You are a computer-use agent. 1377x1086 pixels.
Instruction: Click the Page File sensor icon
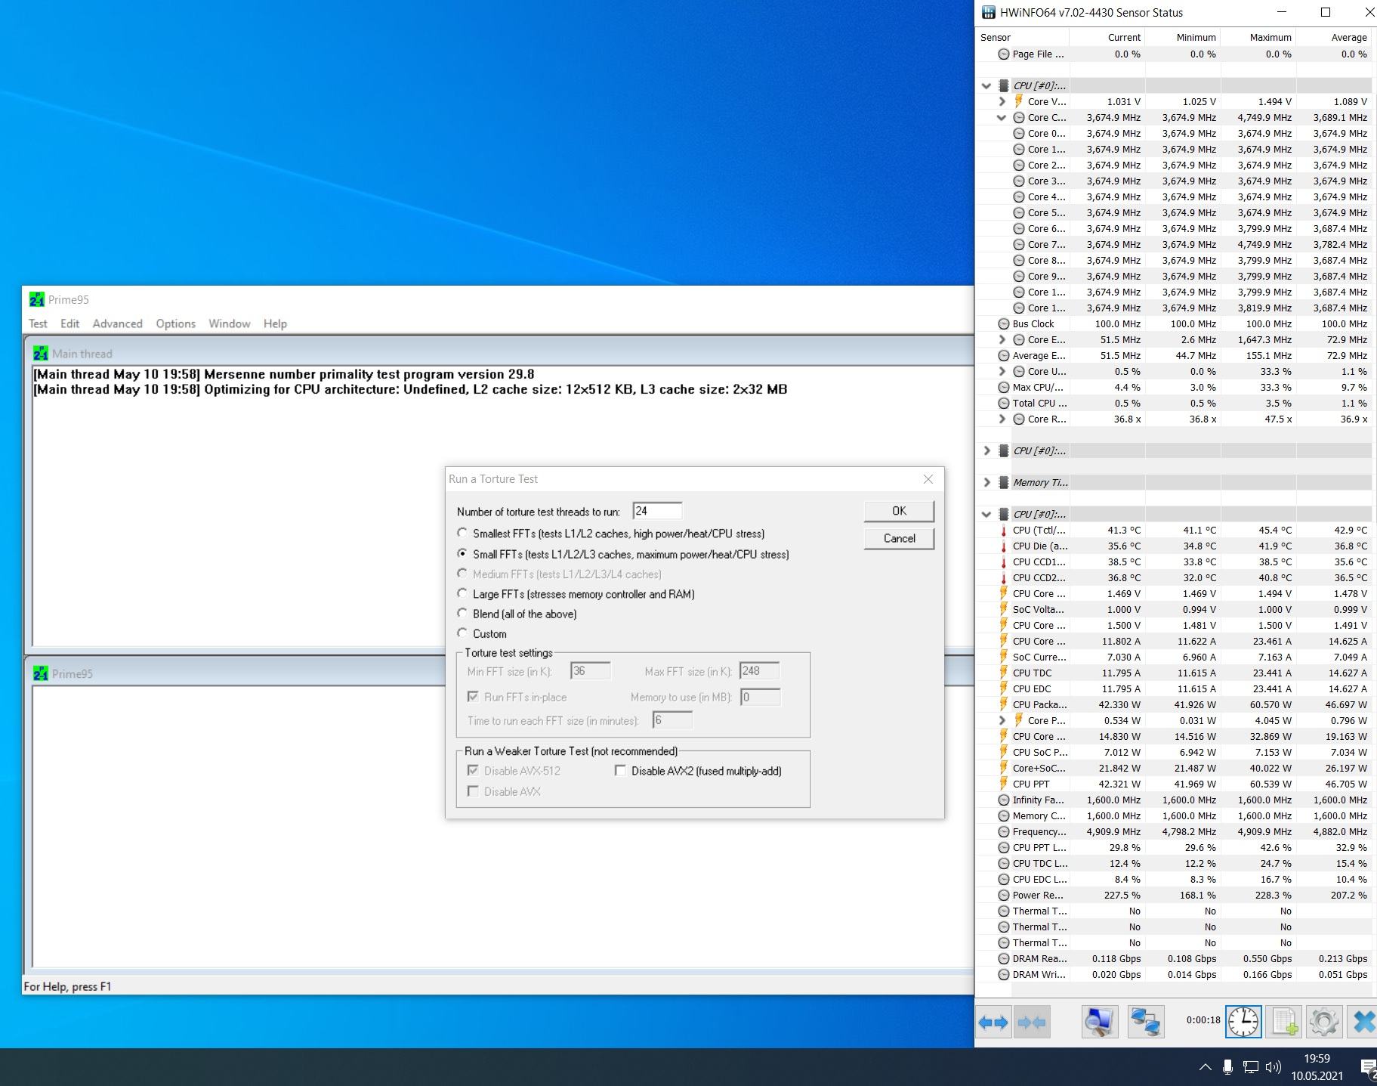[x=1004, y=54]
